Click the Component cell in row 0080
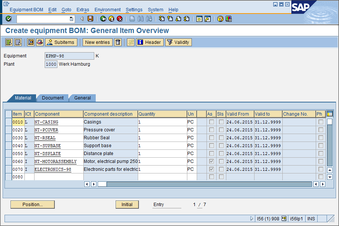 point(59,177)
